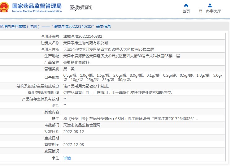Select the 型号规格 specifications value
230x167 pixels.
pos(143,78)
